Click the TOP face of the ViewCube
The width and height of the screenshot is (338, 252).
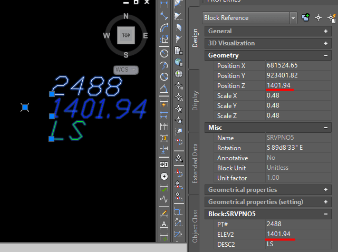(x=126, y=35)
